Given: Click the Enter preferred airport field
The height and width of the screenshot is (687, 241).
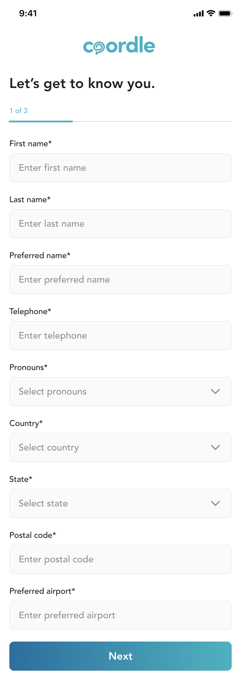Looking at the screenshot, I should click(x=120, y=615).
